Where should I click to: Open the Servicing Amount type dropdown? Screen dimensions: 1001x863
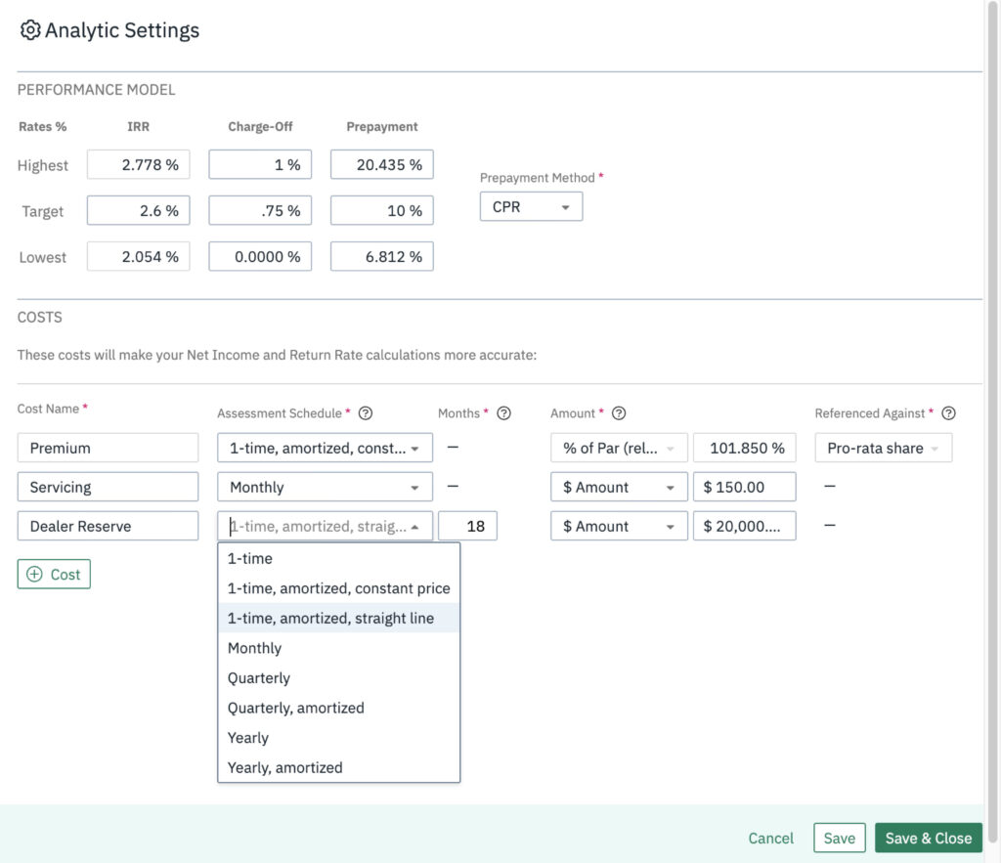point(618,487)
